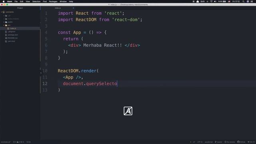Open package.json in tree view
This screenshot has height=144, width=256.
(13, 35)
